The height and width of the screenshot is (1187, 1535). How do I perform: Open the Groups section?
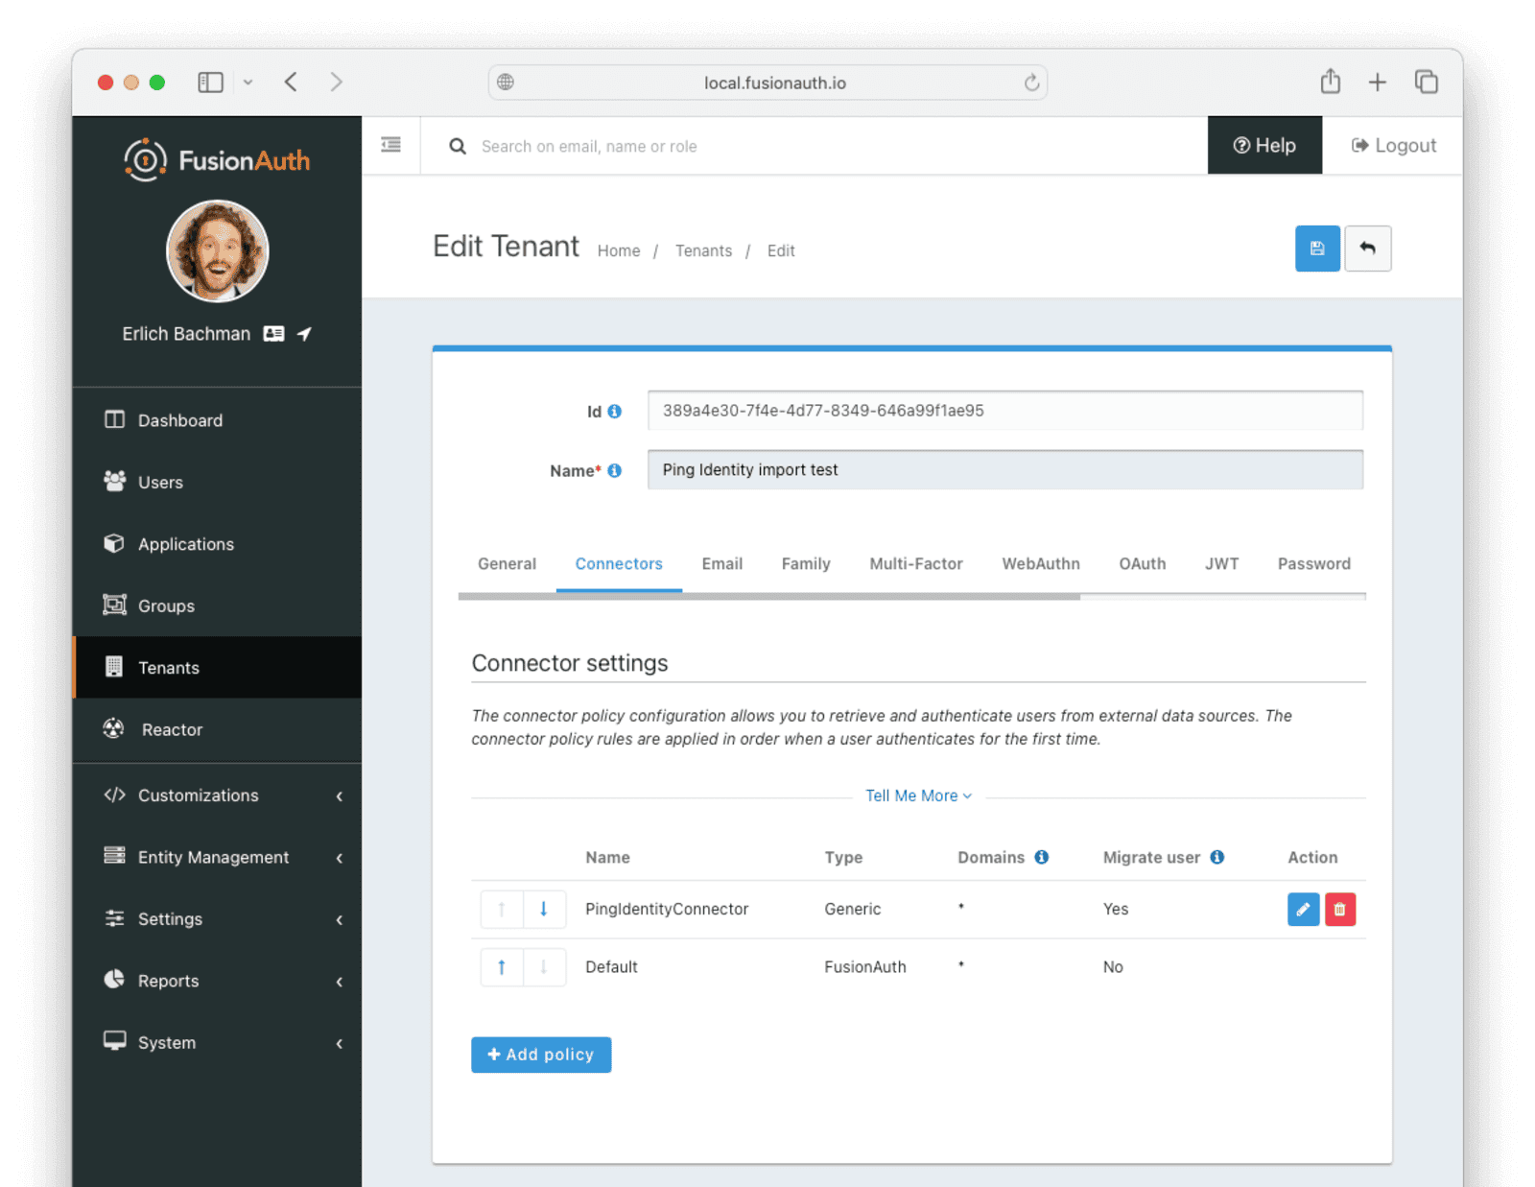click(166, 605)
